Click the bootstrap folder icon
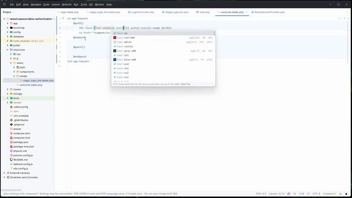 pos(11,28)
